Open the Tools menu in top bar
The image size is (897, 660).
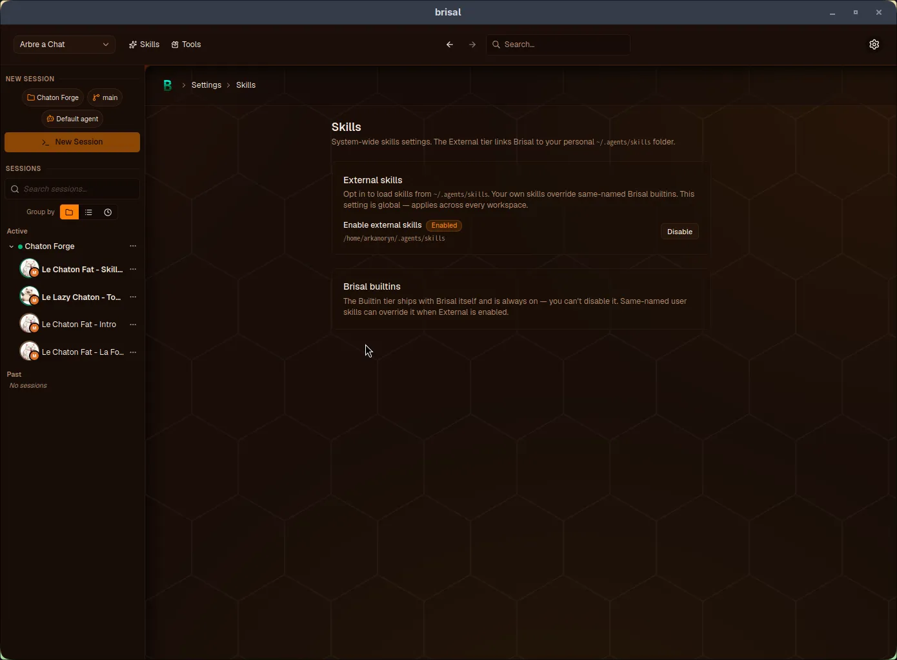(186, 45)
